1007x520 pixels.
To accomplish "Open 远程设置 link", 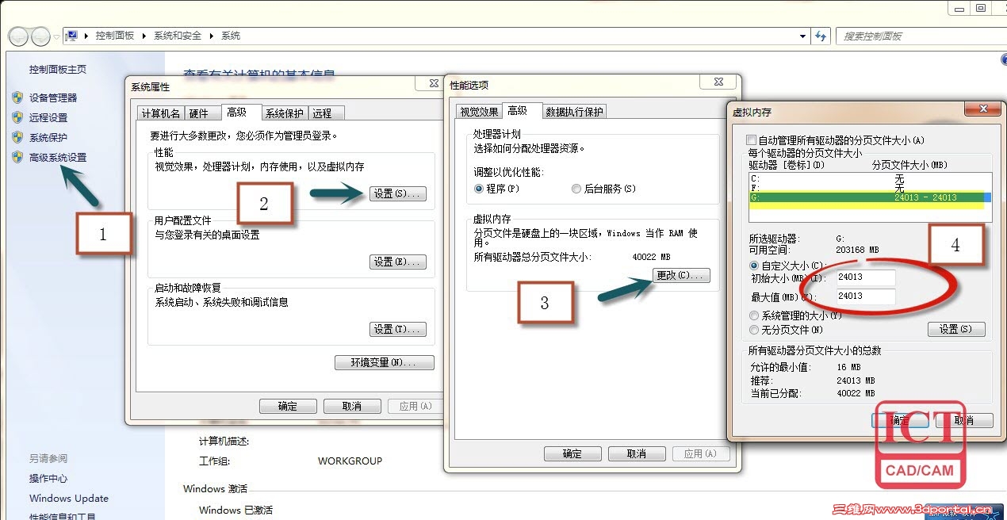I will [48, 117].
